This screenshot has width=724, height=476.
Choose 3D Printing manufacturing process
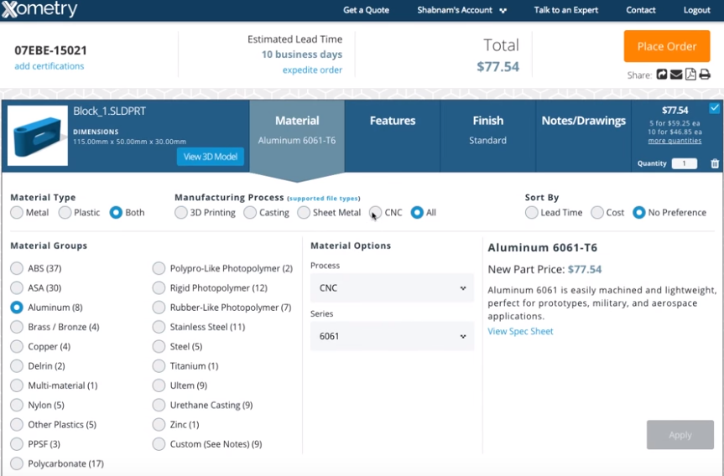[181, 213]
